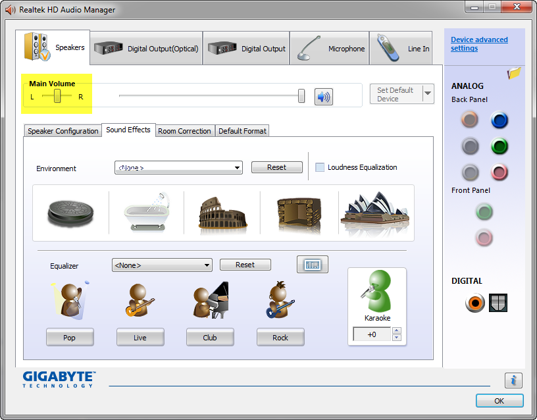Click the Environment Reset button
The height and width of the screenshot is (420, 537).
[276, 167]
